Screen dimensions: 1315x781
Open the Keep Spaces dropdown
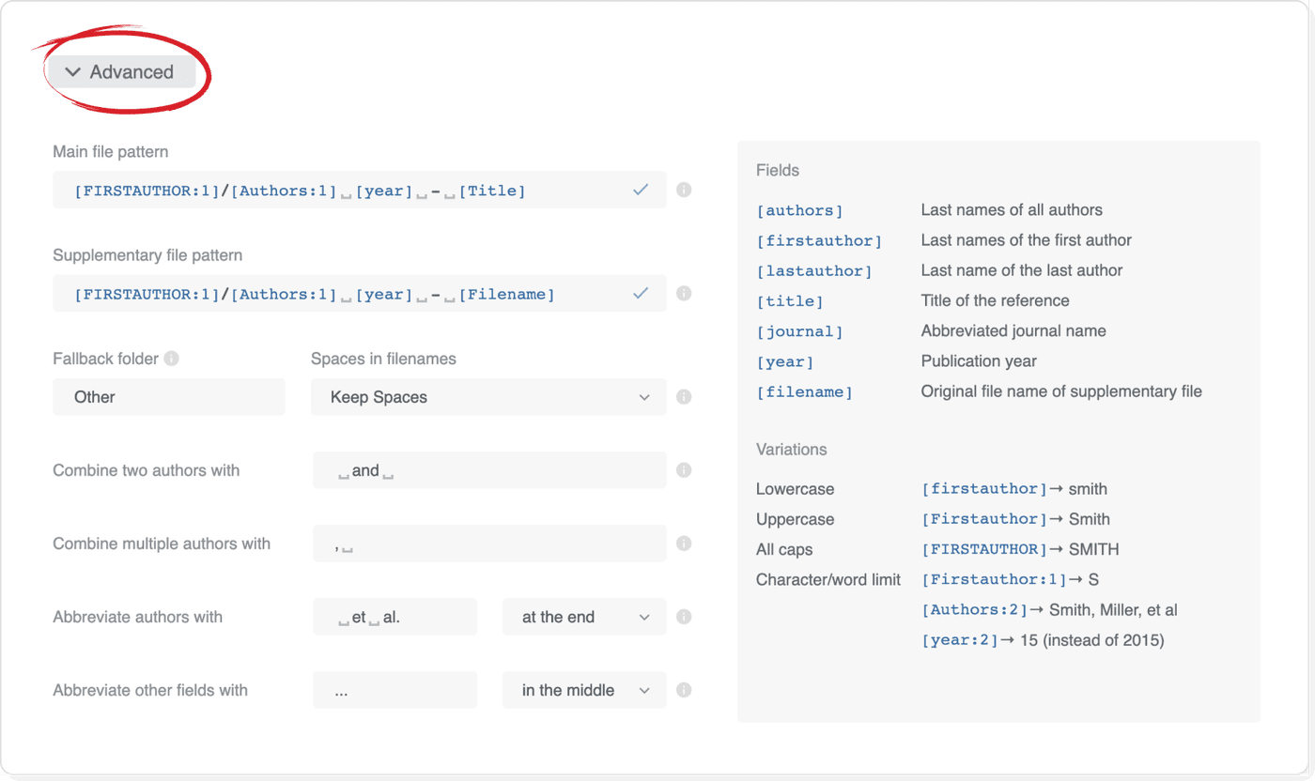point(488,397)
